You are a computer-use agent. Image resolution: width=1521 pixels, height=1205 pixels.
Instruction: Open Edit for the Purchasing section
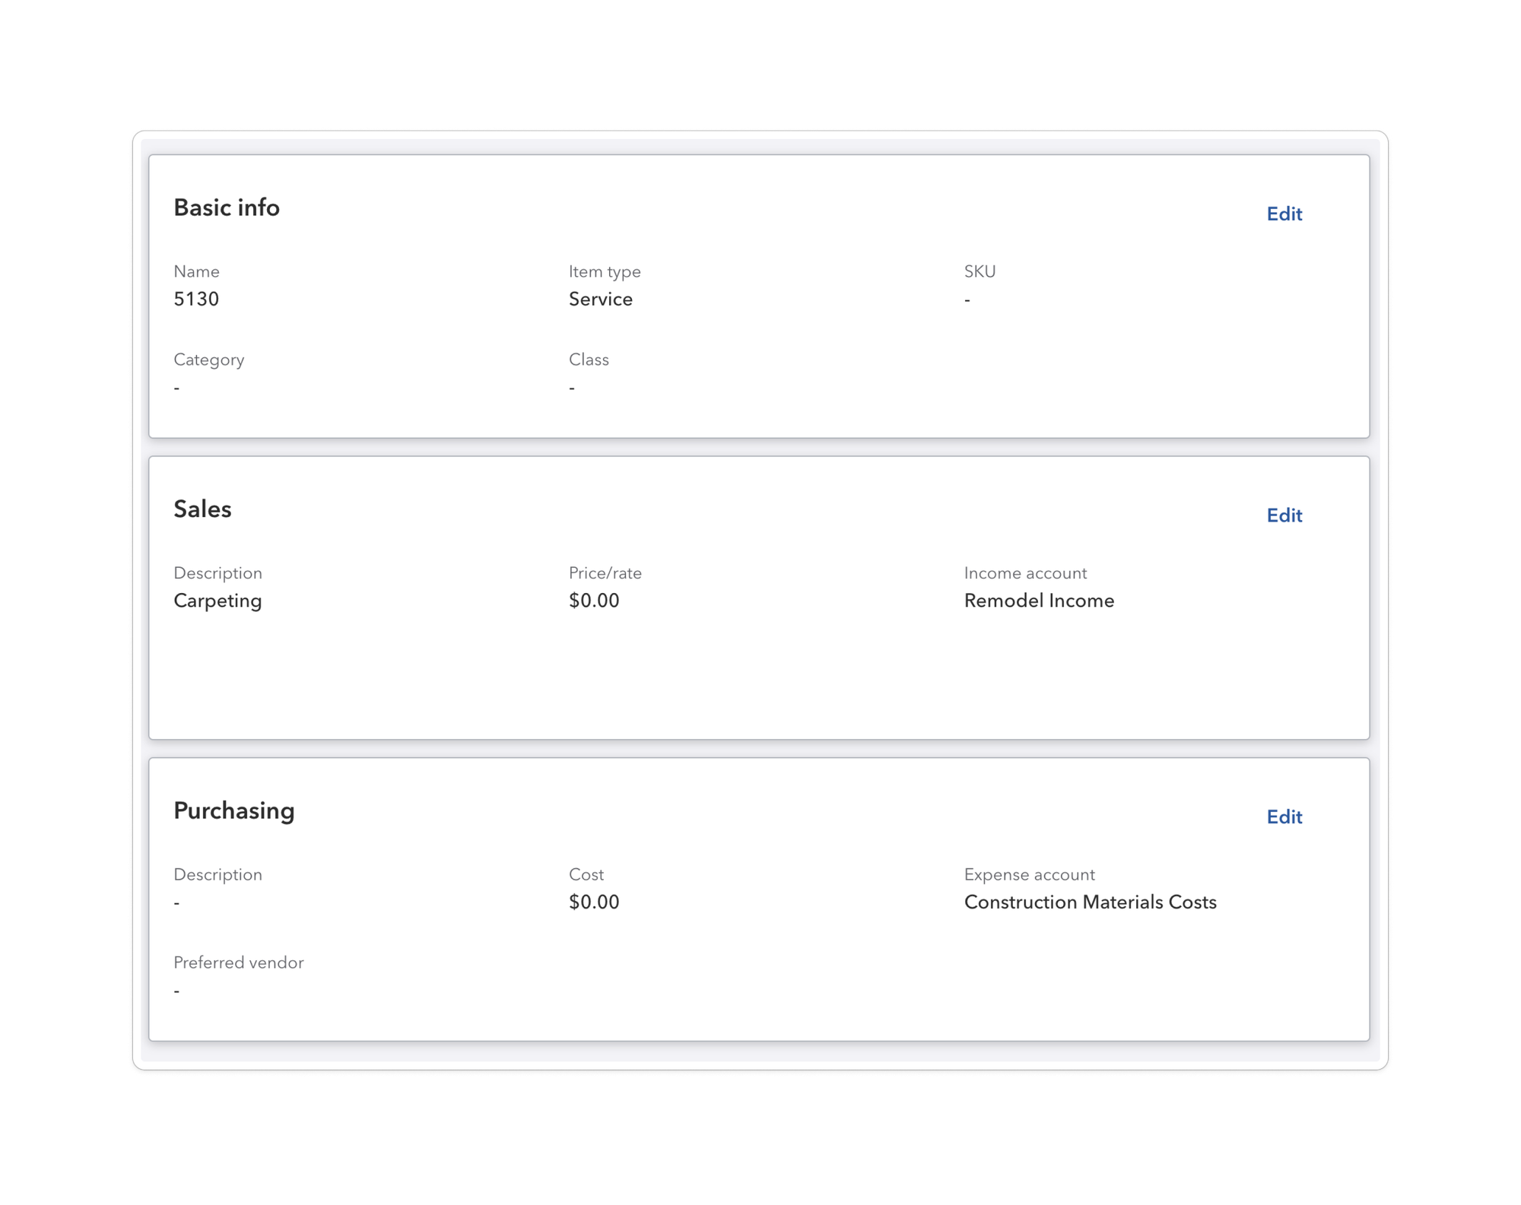point(1284,817)
